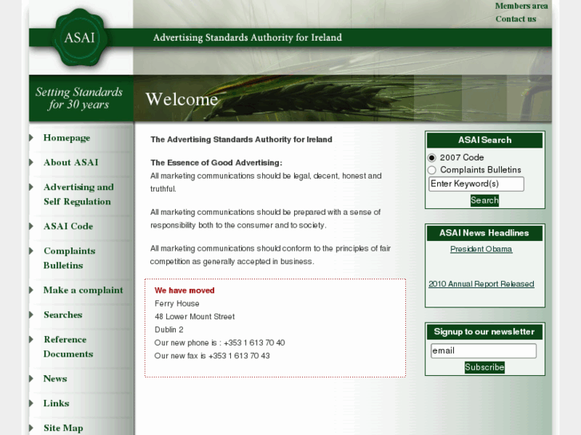
Task: Select the Complaints Bulletins radio button
Action: [432, 170]
